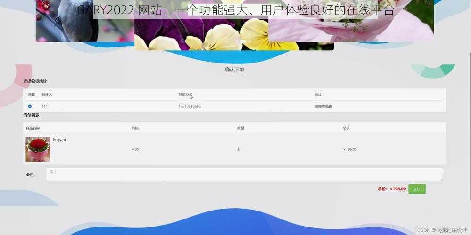Focus the 备注 remarks text field
Viewport: 471px width, 235px height.
pos(244,174)
